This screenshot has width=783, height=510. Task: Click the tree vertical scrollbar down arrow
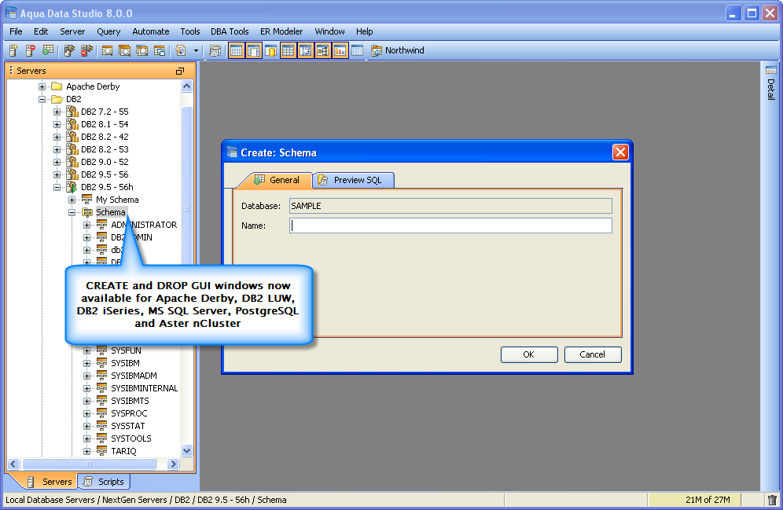pyautogui.click(x=187, y=450)
